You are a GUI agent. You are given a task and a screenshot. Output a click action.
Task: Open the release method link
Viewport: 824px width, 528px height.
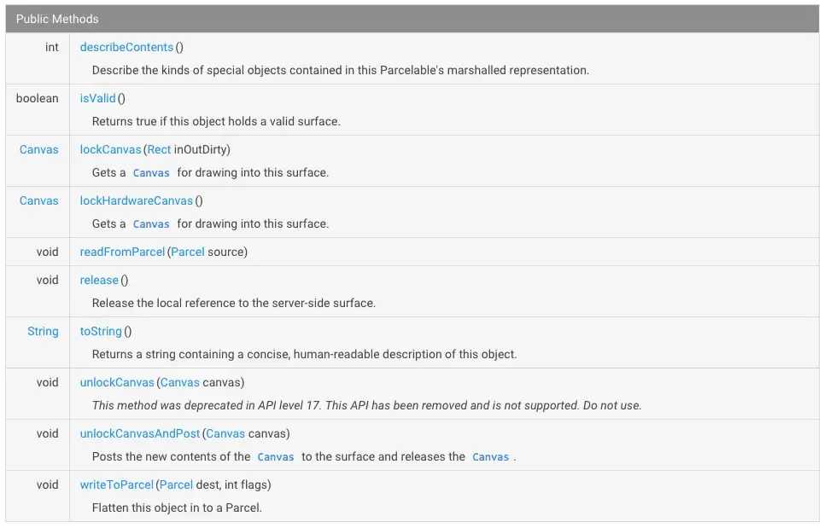pyautogui.click(x=99, y=280)
